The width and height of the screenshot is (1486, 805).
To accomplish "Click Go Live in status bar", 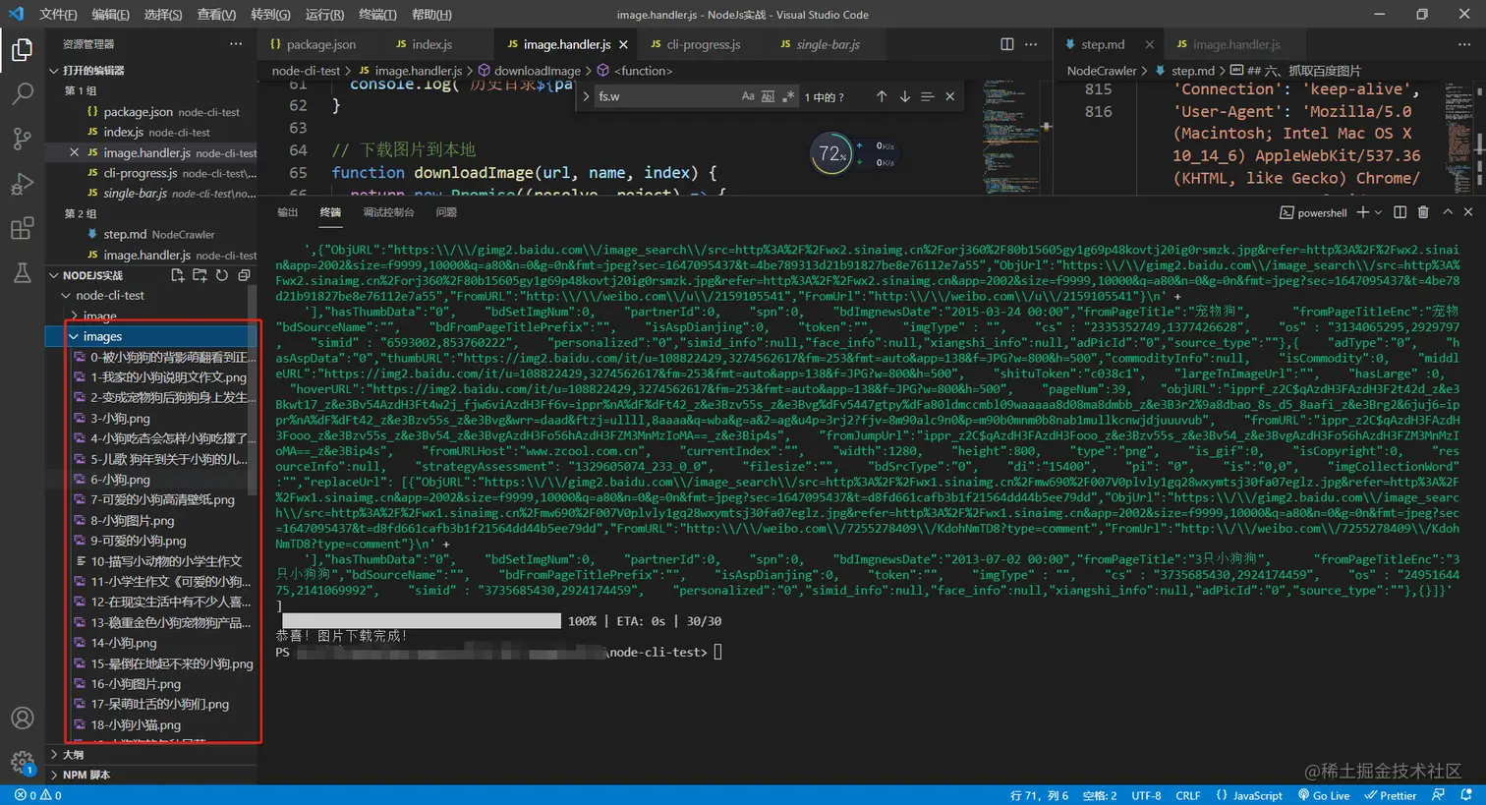I will click(1324, 795).
